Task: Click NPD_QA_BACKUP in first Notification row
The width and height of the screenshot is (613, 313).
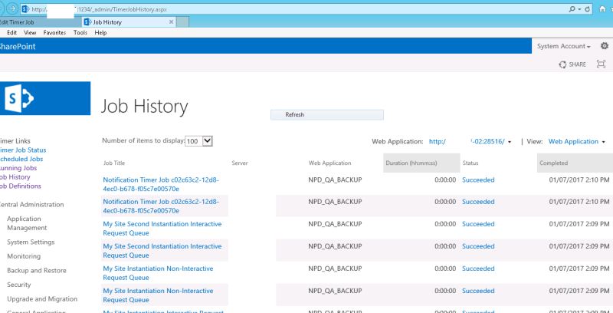Action: pos(335,180)
